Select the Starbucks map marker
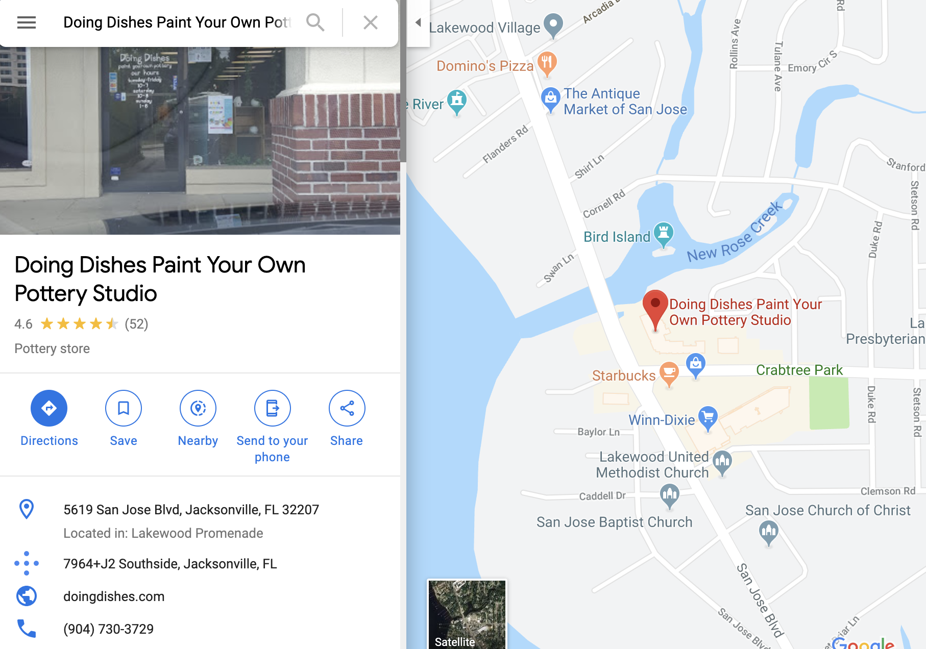Image resolution: width=926 pixels, height=649 pixels. click(669, 375)
